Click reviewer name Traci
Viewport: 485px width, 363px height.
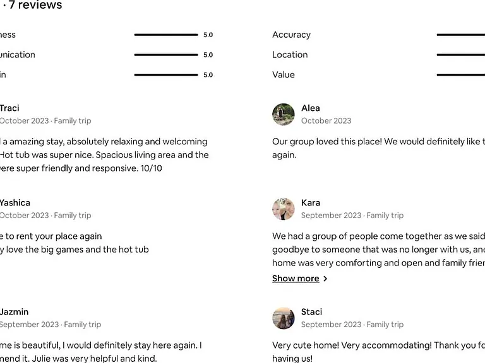click(x=9, y=108)
